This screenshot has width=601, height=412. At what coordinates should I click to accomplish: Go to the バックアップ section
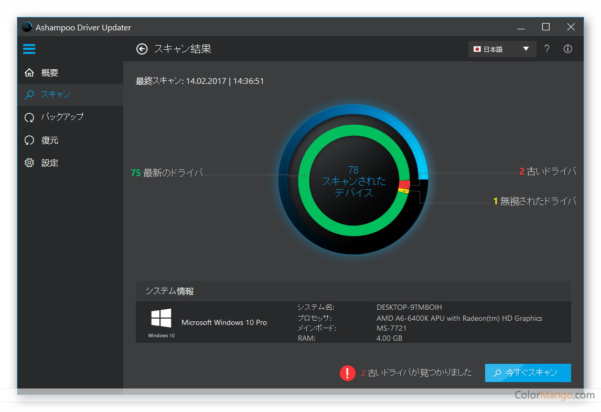pos(62,117)
